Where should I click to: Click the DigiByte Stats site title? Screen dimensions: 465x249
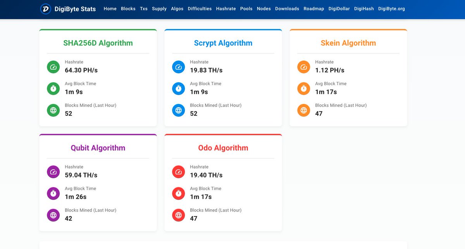(x=75, y=9)
